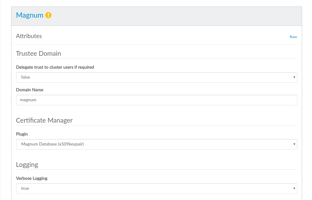Open the Delegate trust to cluster users dropdown

pos(156,77)
